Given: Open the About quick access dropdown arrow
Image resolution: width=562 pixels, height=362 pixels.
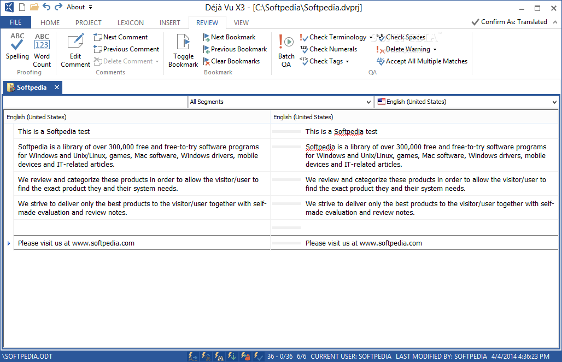Looking at the screenshot, I should click(x=90, y=7).
